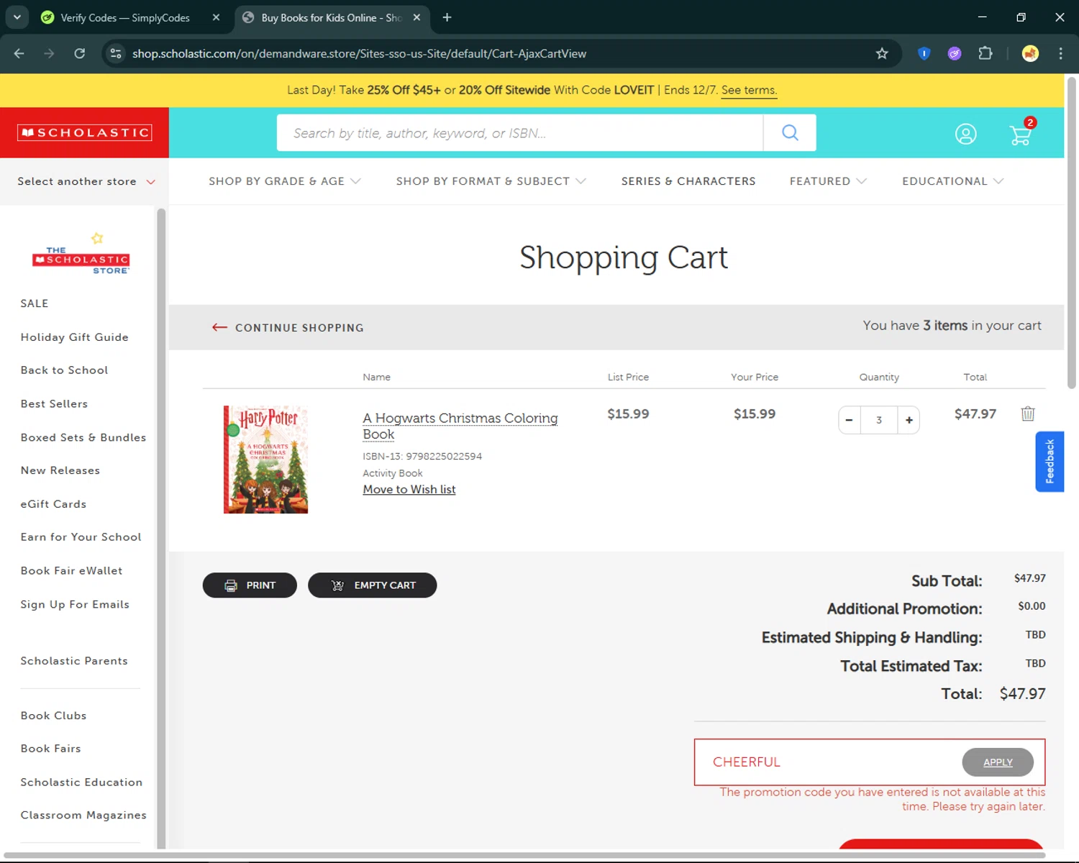Open Book Fair eWallet link
The image size is (1079, 863).
pos(71,570)
